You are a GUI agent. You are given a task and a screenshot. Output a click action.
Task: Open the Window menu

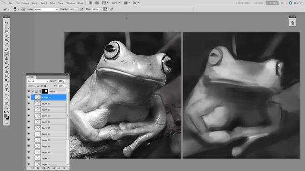point(71,3)
